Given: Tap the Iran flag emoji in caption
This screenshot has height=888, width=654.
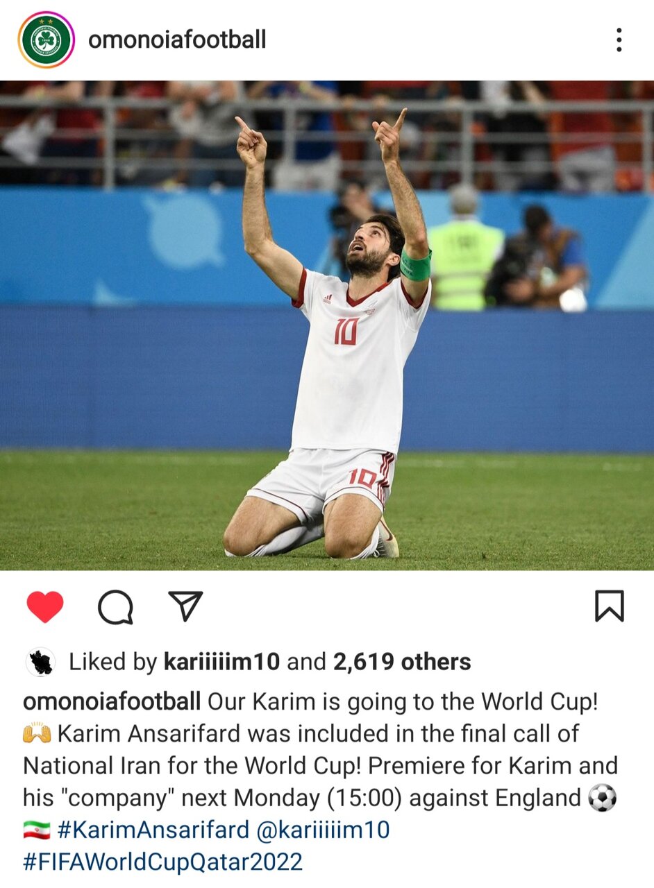Looking at the screenshot, I should pos(37,830).
